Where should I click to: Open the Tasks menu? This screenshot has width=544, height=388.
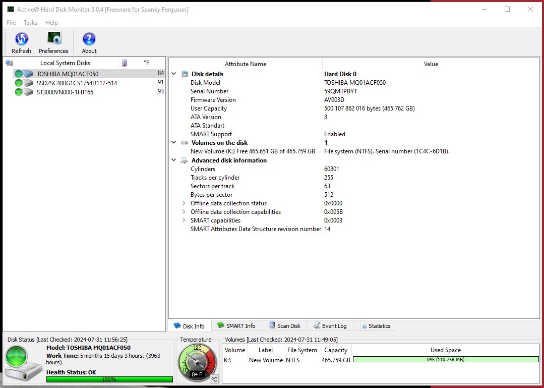coord(30,22)
